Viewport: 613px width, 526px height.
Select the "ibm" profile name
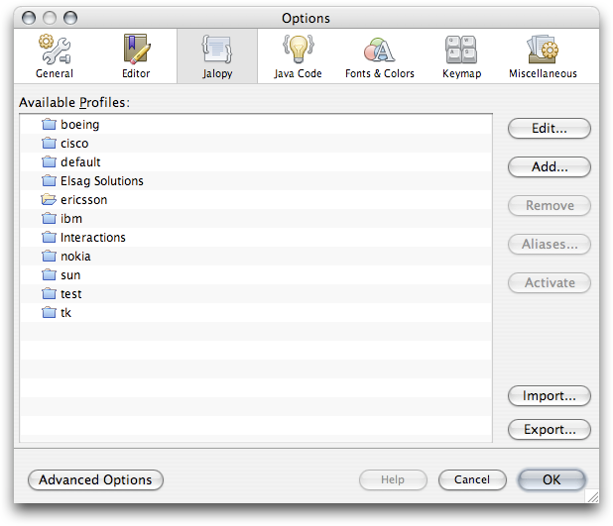click(71, 219)
